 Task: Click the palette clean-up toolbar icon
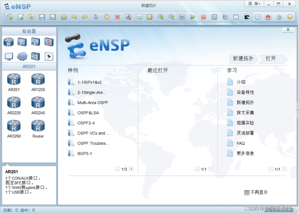(128, 17)
